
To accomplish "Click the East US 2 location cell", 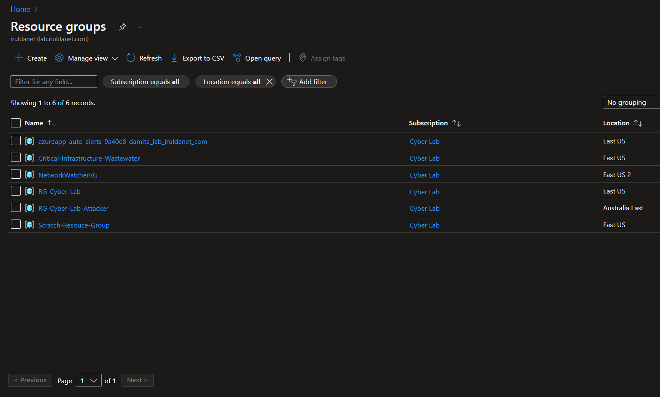I will [x=617, y=175].
